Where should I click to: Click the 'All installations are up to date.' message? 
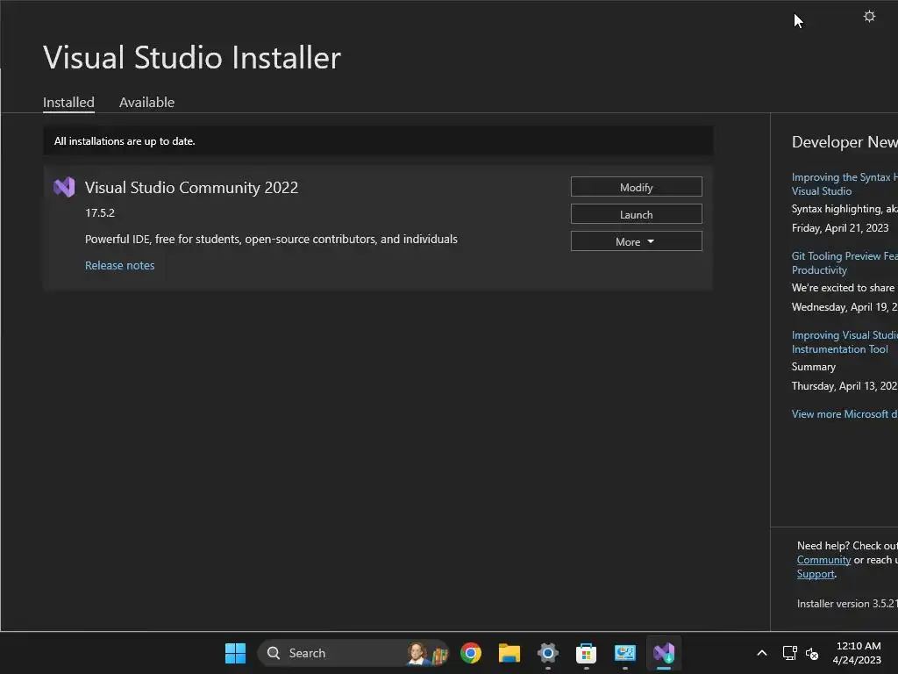point(125,141)
